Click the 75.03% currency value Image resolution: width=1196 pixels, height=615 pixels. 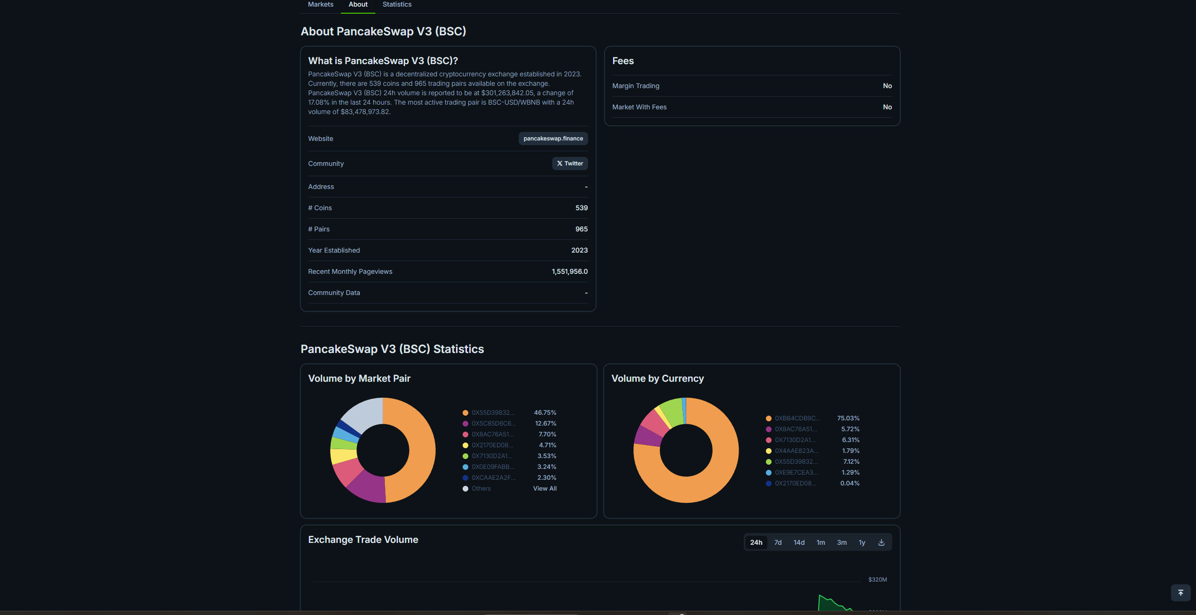pyautogui.click(x=848, y=418)
